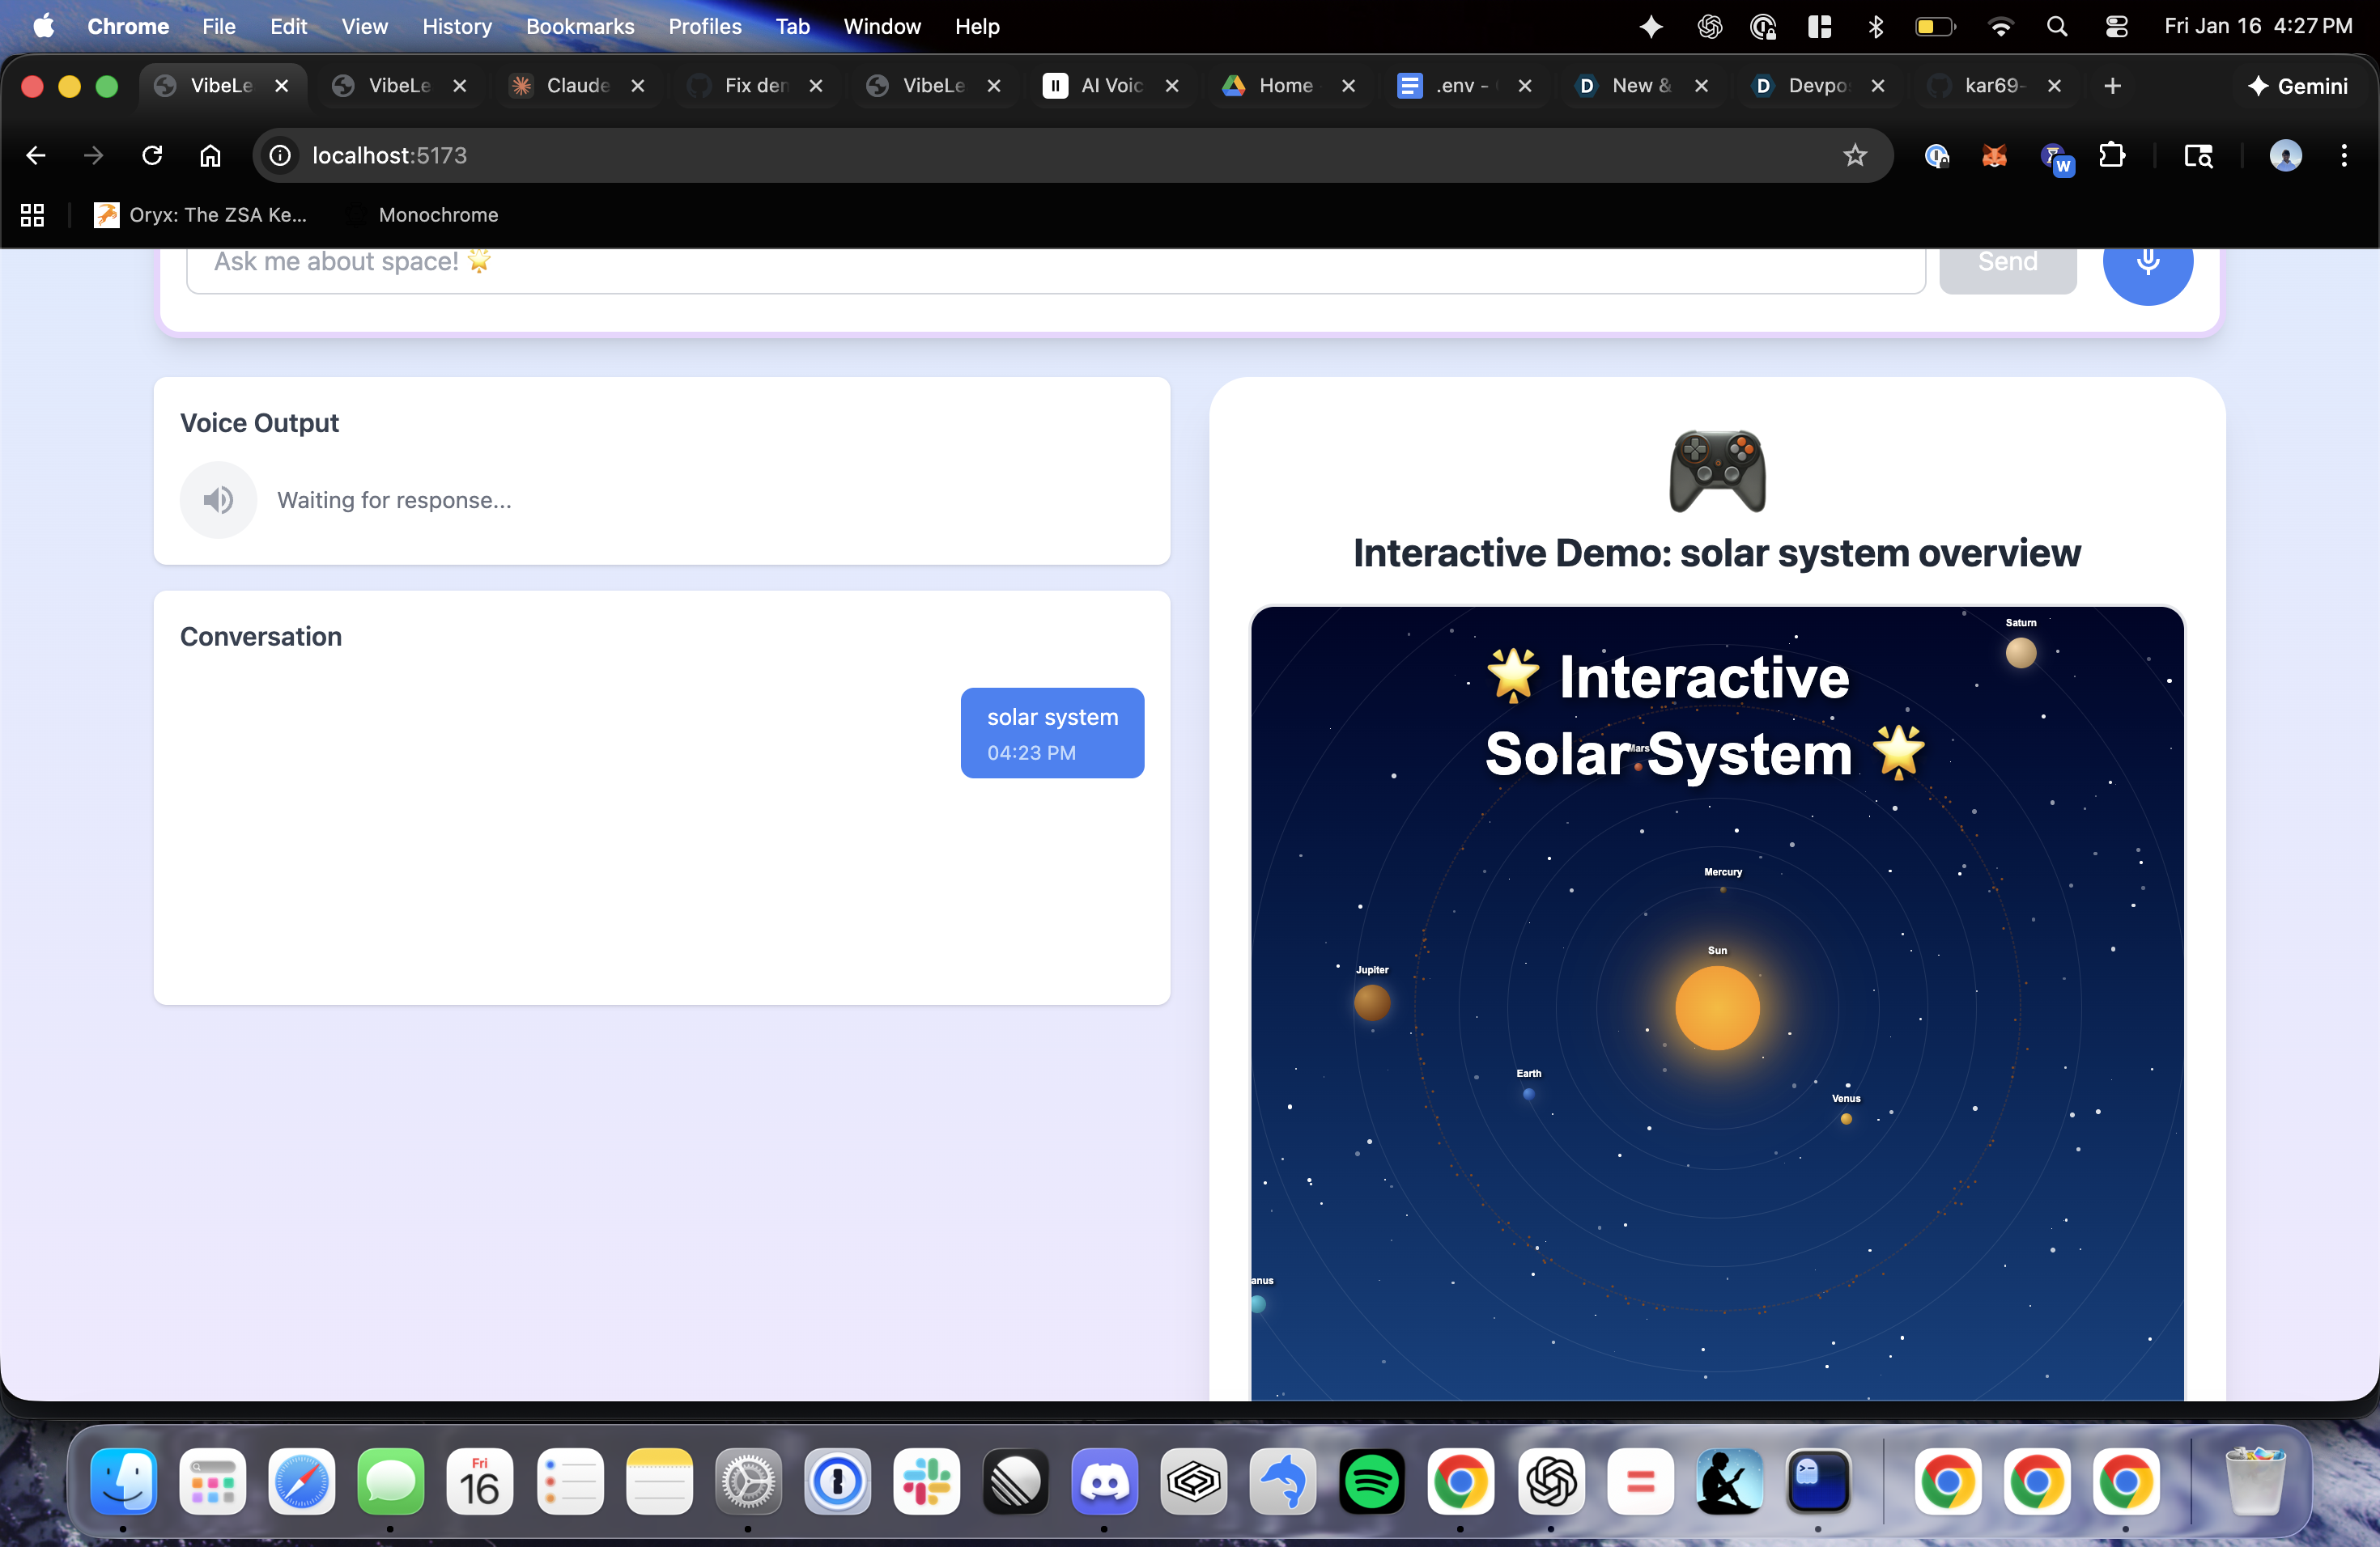Screen dimensions: 2380x1547
Task: Click the Chrome home button
Action: point(210,155)
